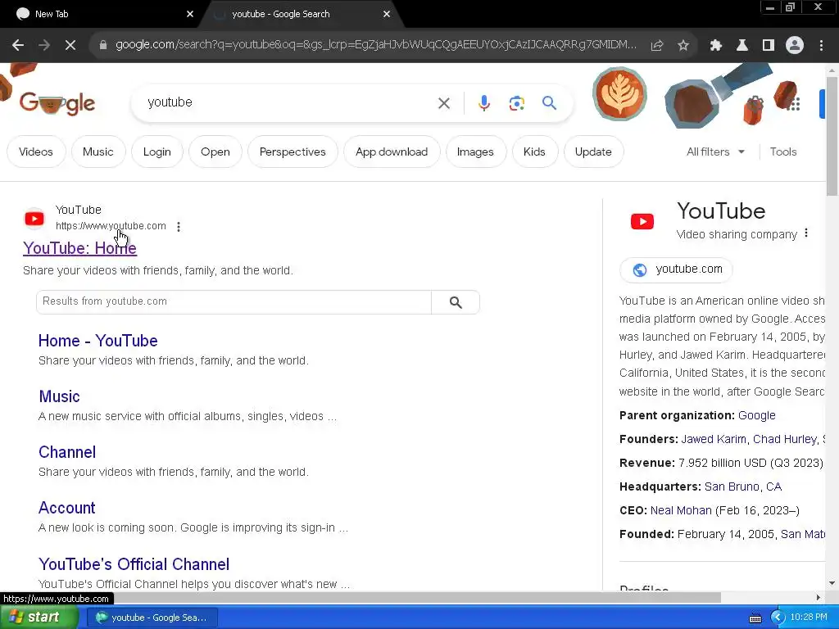The width and height of the screenshot is (839, 629).
Task: Open San Bruno, CA headquarters link
Action: pyautogui.click(x=743, y=486)
